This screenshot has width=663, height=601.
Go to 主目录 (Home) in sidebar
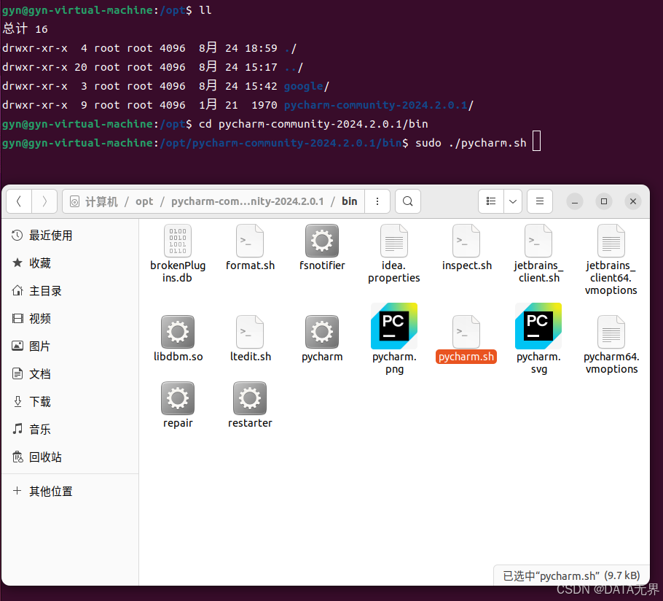coord(70,291)
